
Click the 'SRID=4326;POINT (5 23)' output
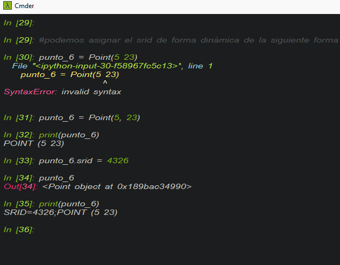[x=60, y=212]
